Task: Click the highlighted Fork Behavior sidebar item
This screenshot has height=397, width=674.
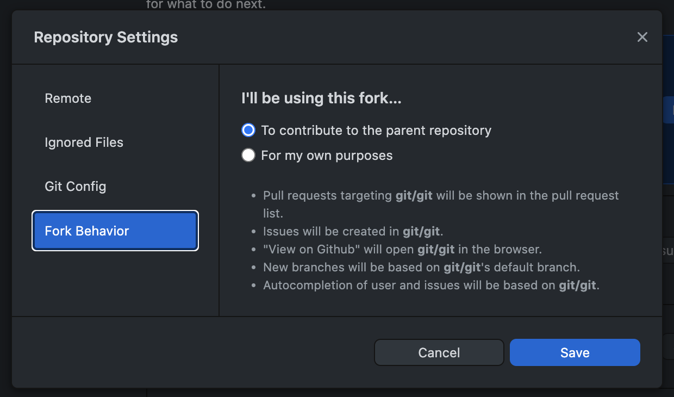Action: coord(115,231)
